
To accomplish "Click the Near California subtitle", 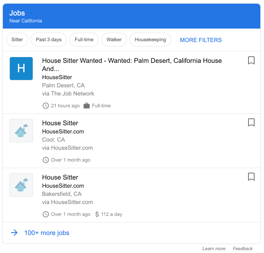I will (x=26, y=21).
